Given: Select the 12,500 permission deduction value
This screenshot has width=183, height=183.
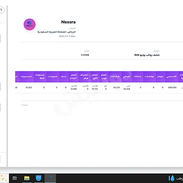Looking at the screenshot, I should click(74, 89).
